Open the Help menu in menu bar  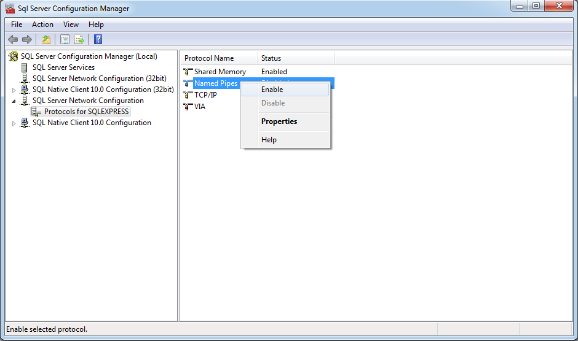pyautogui.click(x=96, y=25)
